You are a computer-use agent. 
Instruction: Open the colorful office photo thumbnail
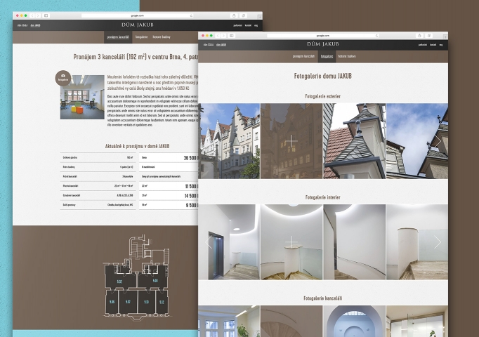tap(82, 97)
